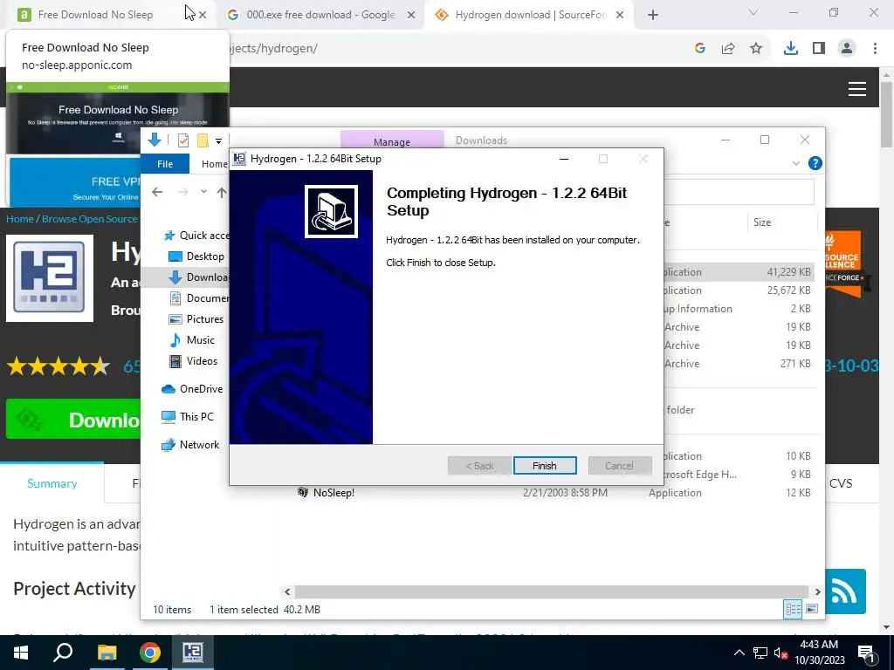Screen dimensions: 894x670
Task: Click the Hydrogen H2 project logo
Action: pyautogui.click(x=50, y=278)
